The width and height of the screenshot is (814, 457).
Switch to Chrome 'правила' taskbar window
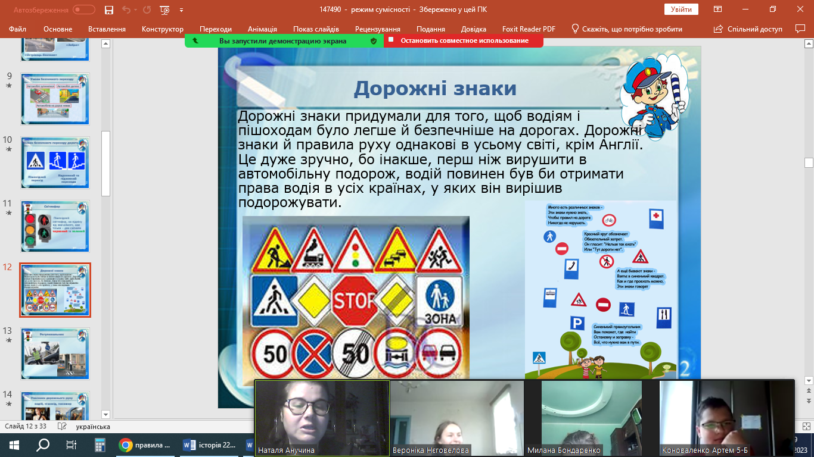click(x=145, y=445)
